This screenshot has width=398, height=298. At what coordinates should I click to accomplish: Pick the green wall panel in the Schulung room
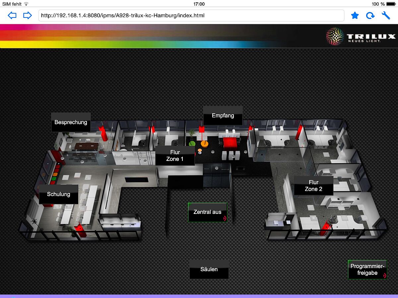(x=53, y=179)
